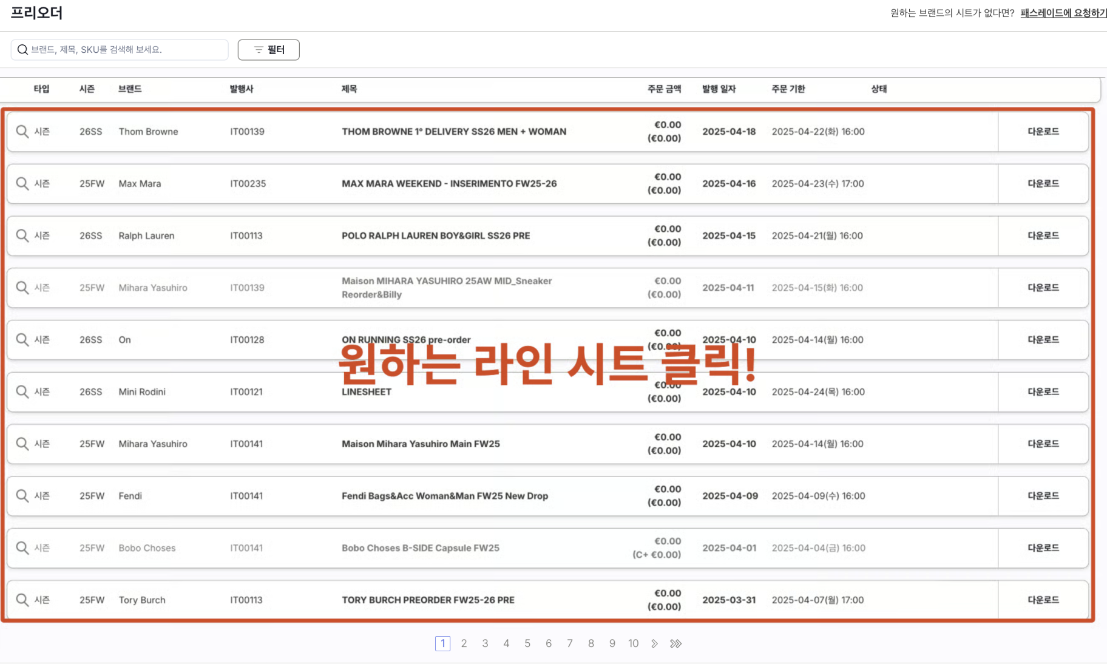This screenshot has height=664, width=1107.
Task: Download the Tory Burch preorder sheet
Action: click(1043, 600)
